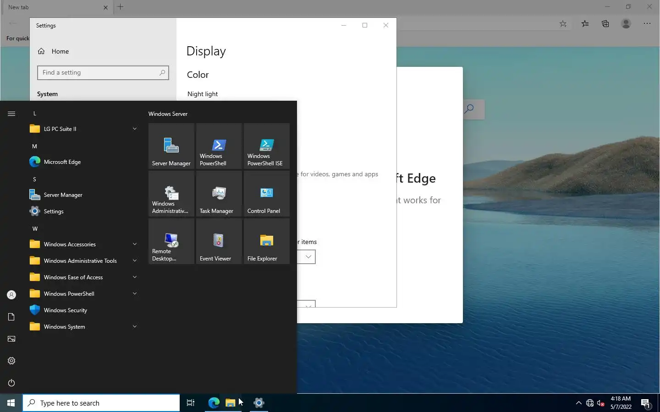660x412 pixels.
Task: Click the muted volume tray icon
Action: click(x=601, y=403)
